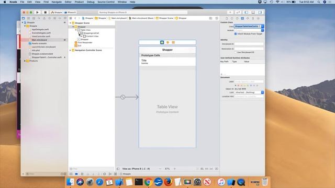Click First Responder icon in scene dock
This screenshot has width=335, height=188.
click(x=167, y=42)
